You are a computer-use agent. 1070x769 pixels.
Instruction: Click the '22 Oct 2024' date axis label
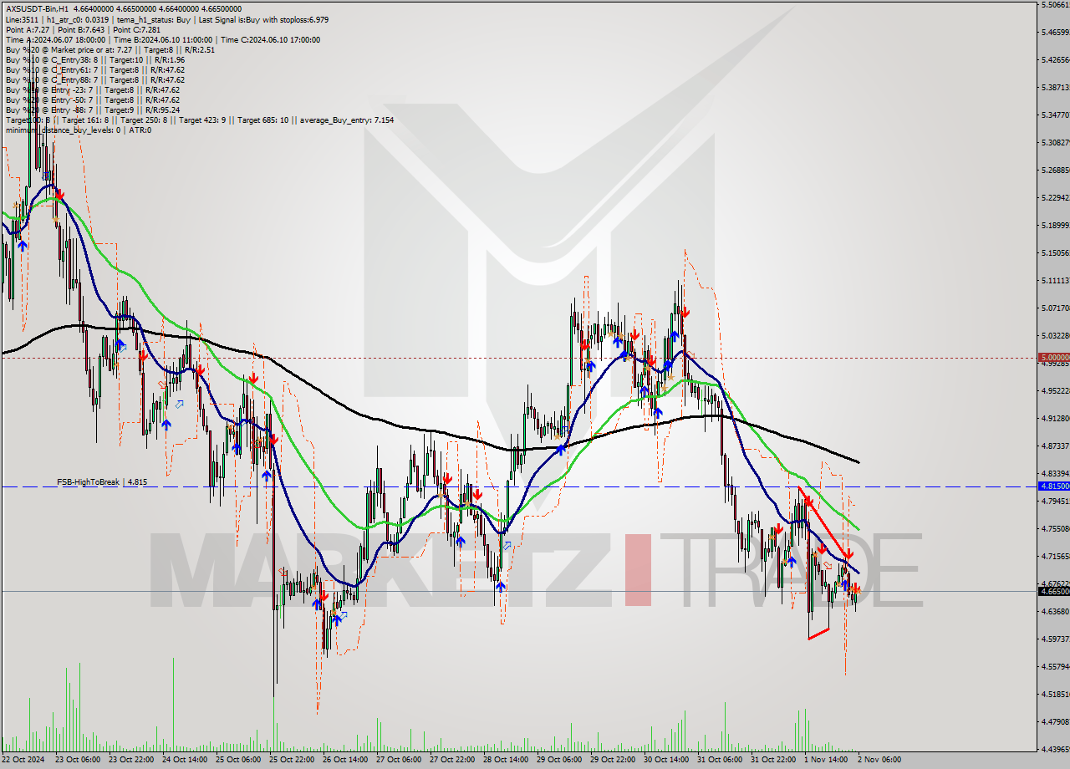[x=24, y=760]
